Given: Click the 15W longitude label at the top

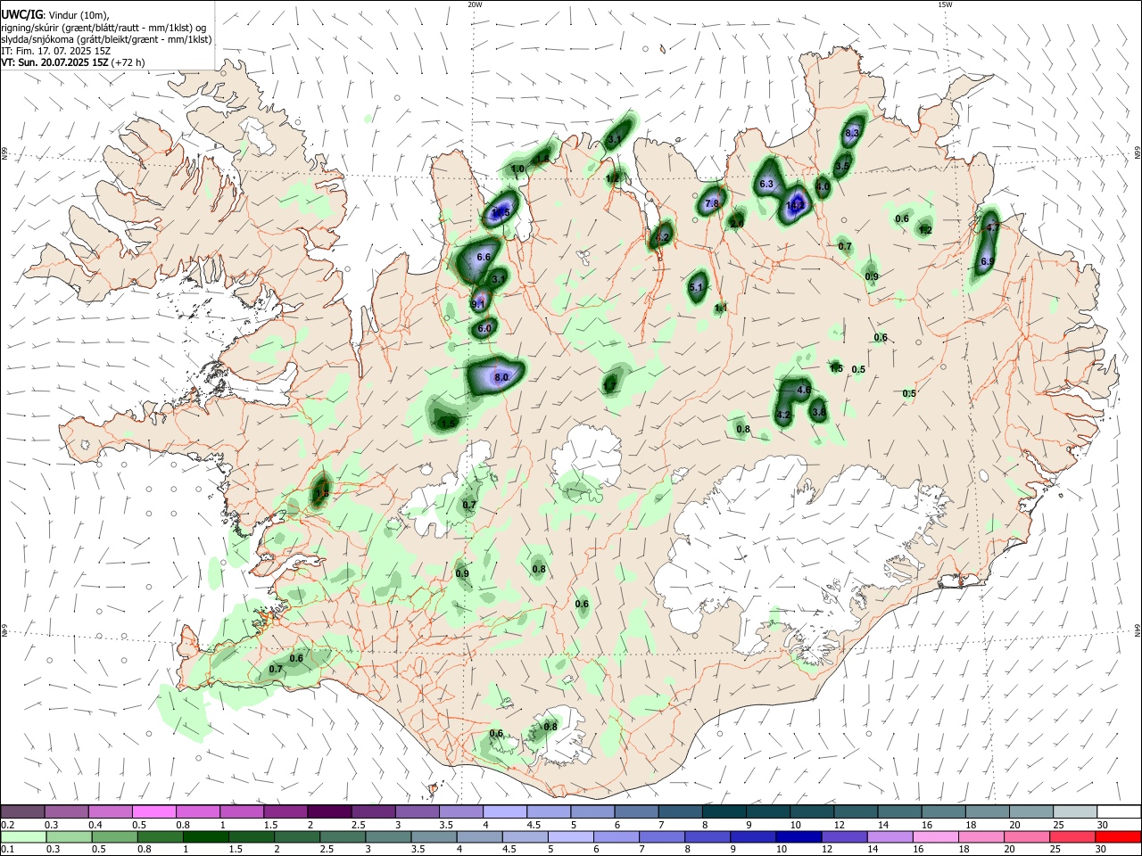Looking at the screenshot, I should (x=945, y=4).
